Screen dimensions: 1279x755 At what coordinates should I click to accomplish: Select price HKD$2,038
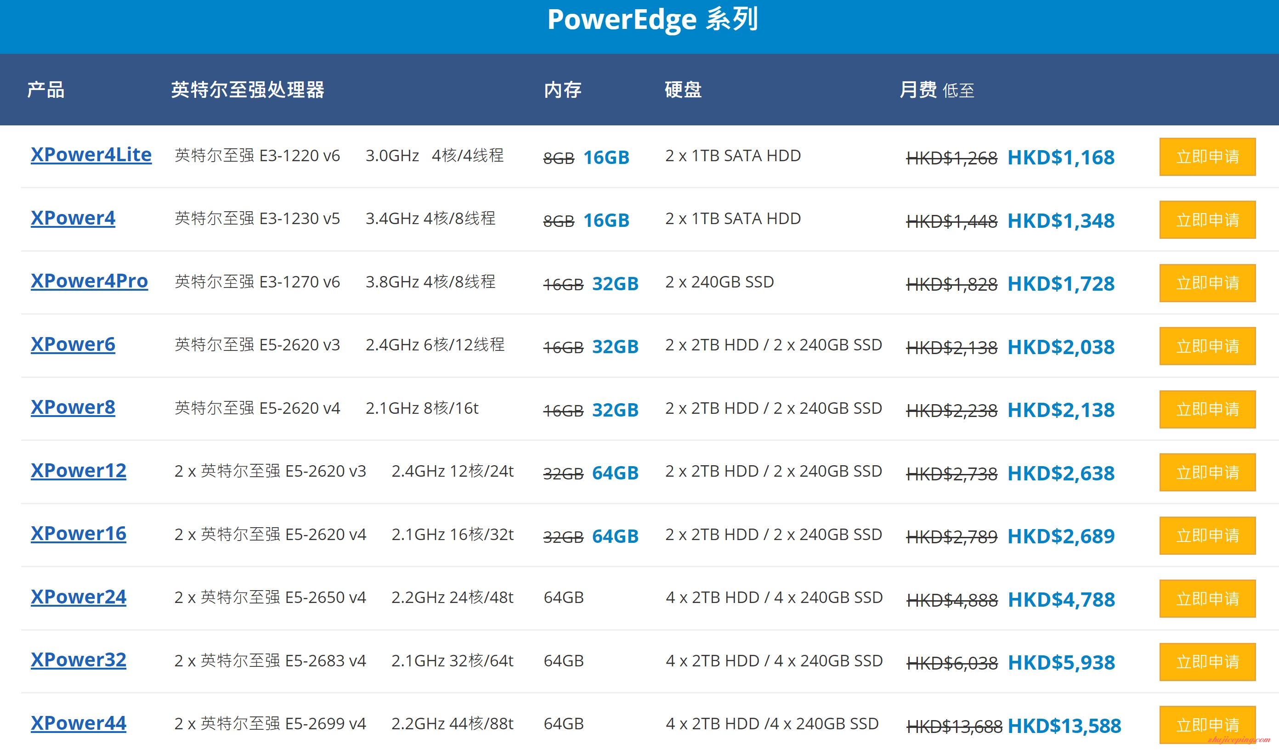tap(1061, 346)
